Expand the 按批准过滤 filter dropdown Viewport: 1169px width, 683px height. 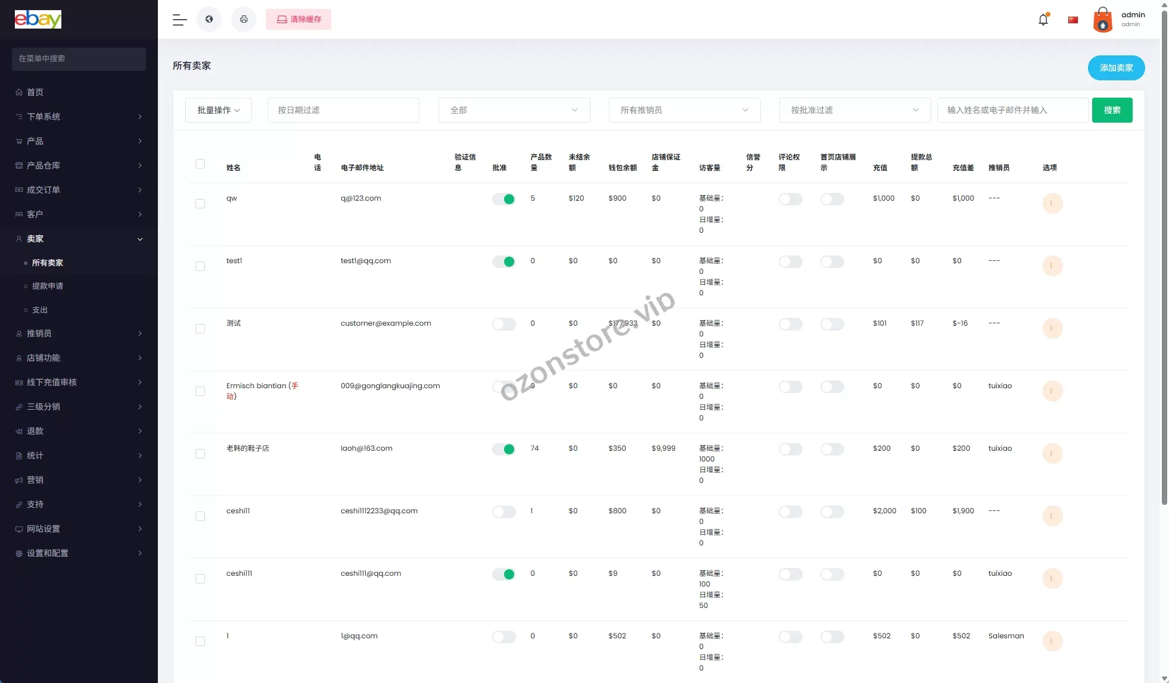(854, 110)
